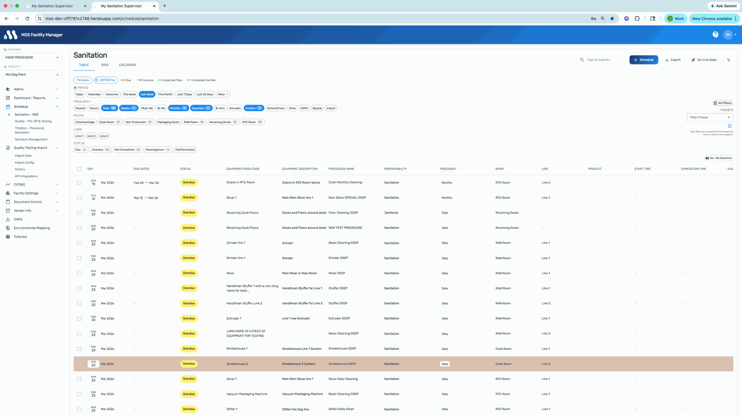Bookmark this page with the star icon
This screenshot has height=417, width=742.
[x=612, y=19]
